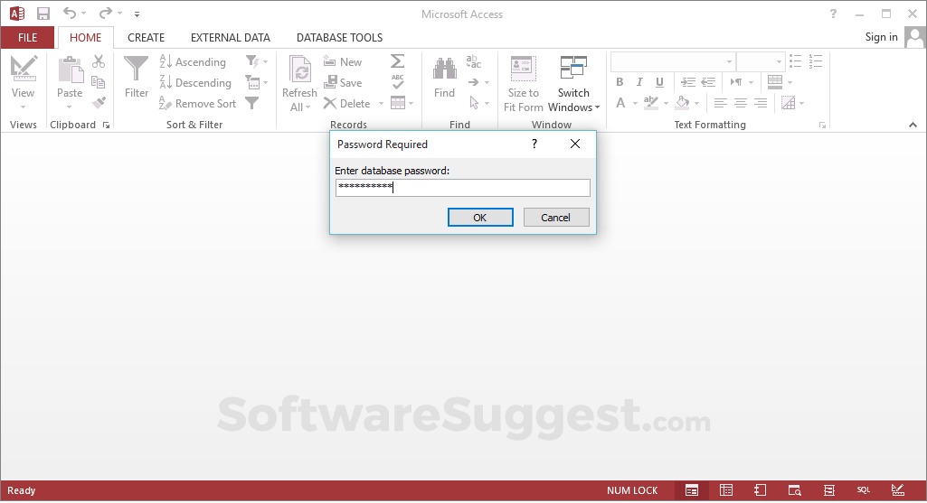Viewport: 927px width, 503px height.
Task: Switch to the EXTERNAL DATA tab
Action: pos(231,38)
